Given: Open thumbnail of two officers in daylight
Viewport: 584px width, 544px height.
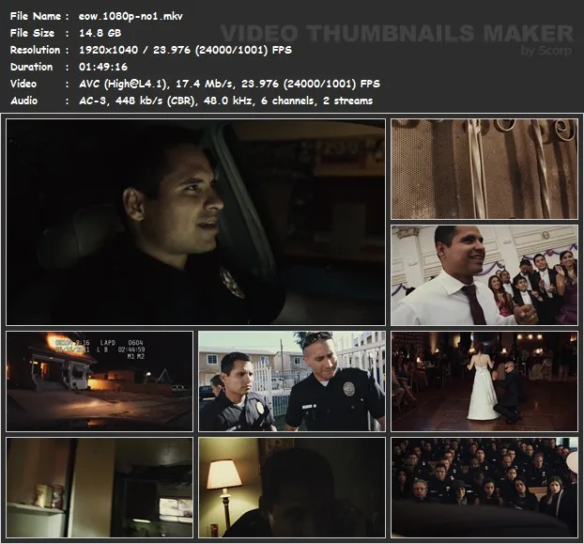Looking at the screenshot, I should pyautogui.click(x=292, y=381).
